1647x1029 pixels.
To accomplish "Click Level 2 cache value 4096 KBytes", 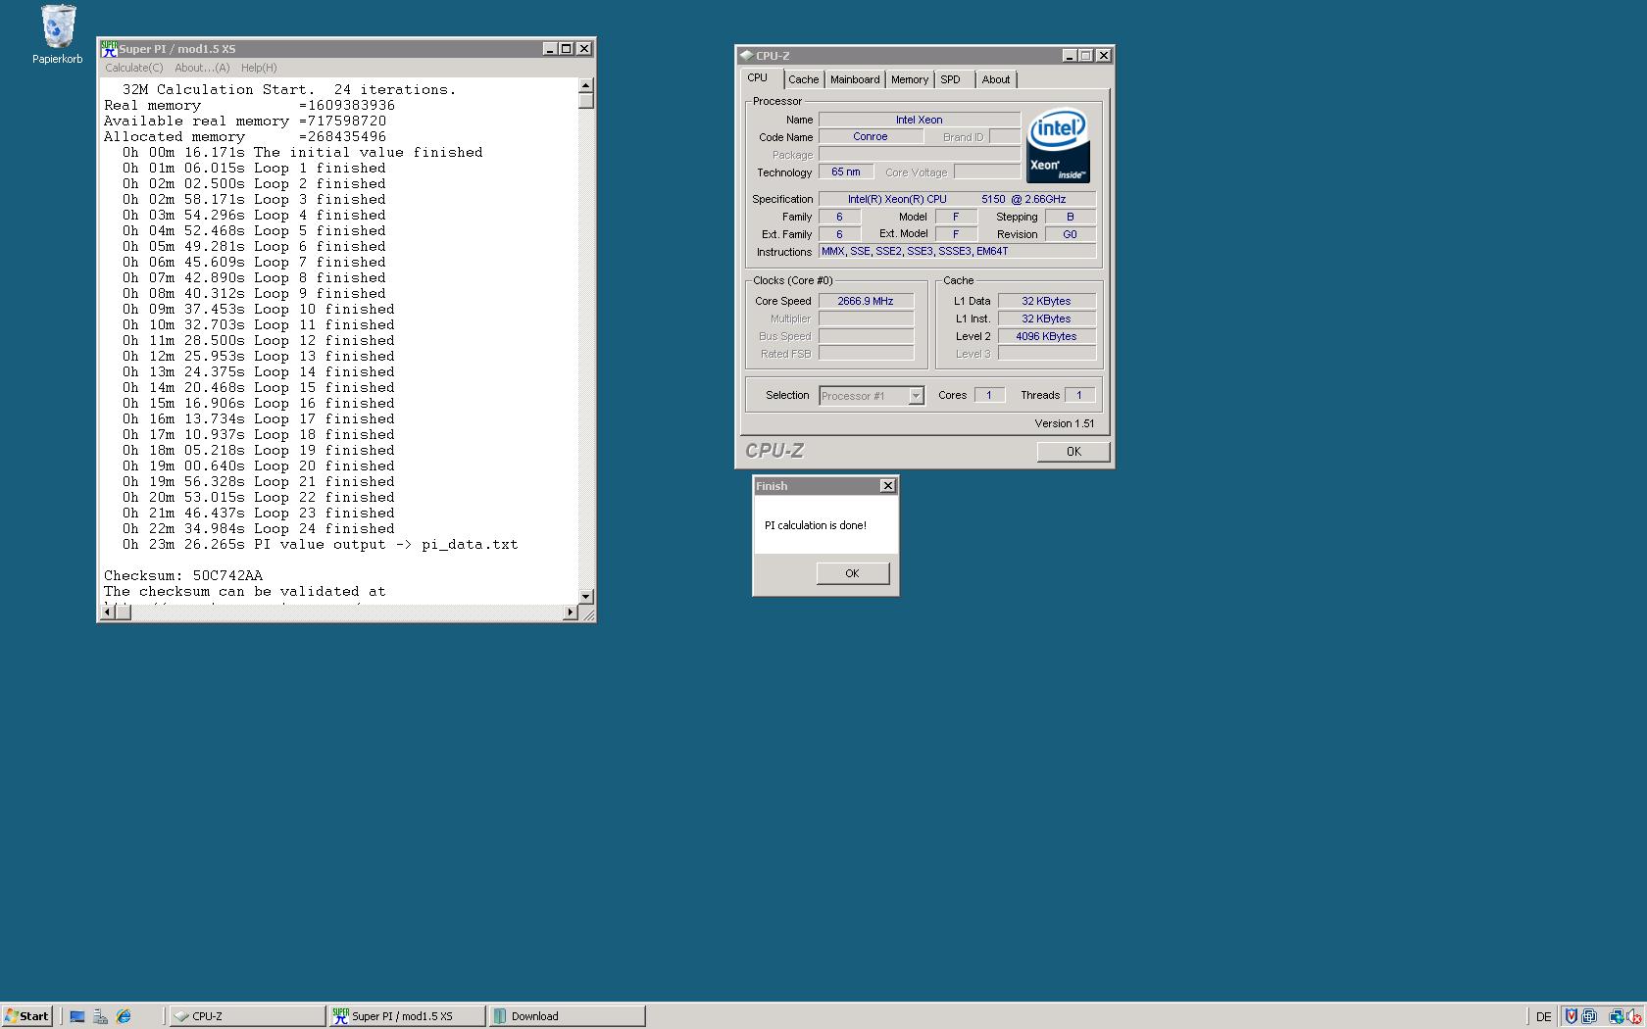I will click(x=1047, y=337).
